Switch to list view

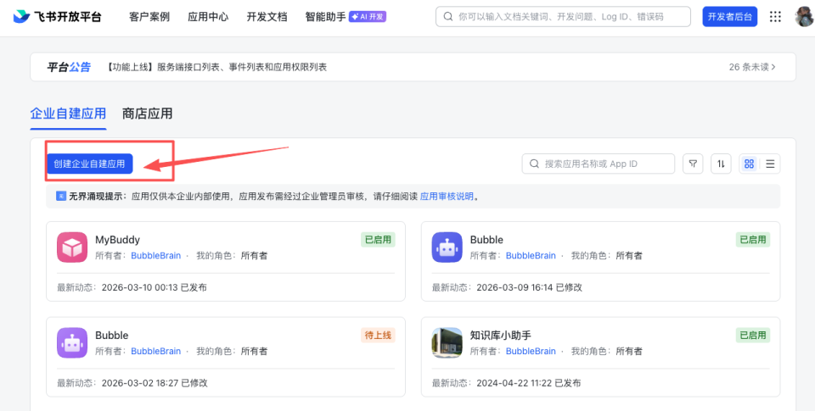click(770, 164)
